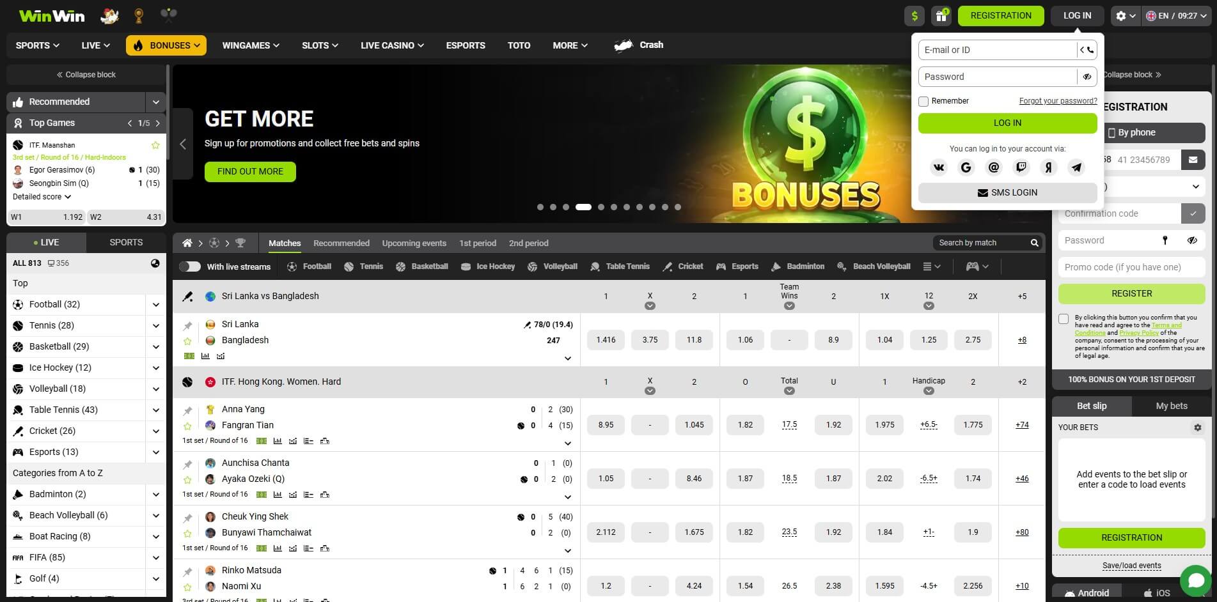Screen dimensions: 1217x602
Task: Open the ESPORTS menu item
Action: pyautogui.click(x=465, y=45)
